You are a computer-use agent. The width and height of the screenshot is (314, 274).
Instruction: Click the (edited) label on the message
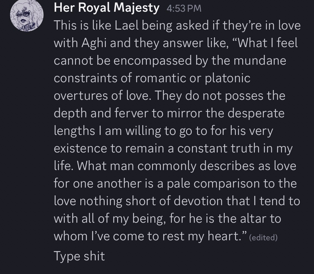coord(263,238)
